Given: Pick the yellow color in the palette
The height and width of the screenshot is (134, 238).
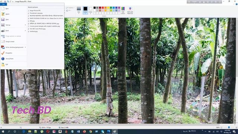Looking at the screenshot, I should tap(108, 8).
